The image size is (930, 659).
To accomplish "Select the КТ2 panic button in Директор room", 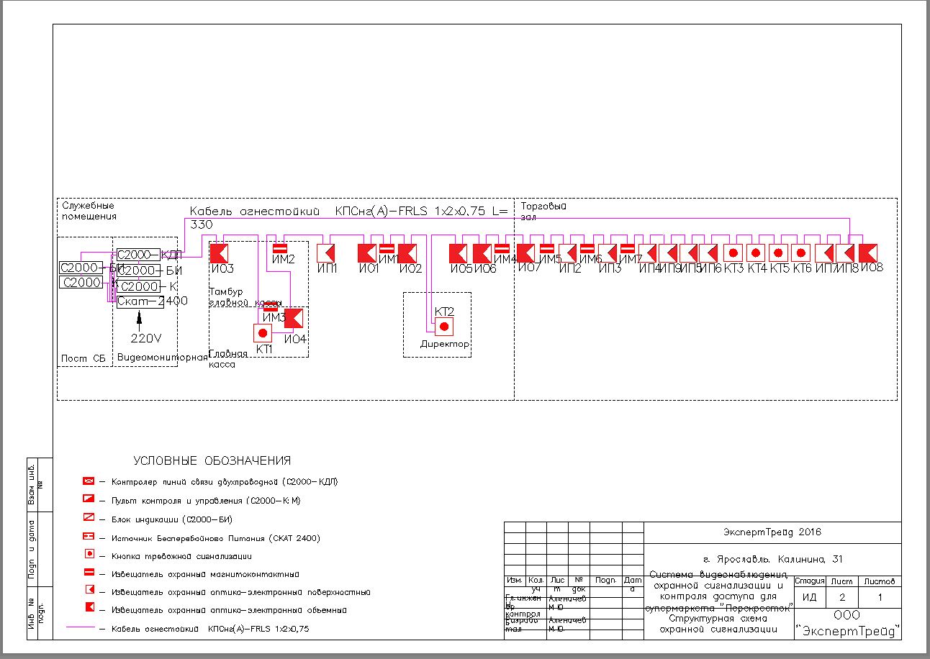I will pyautogui.click(x=444, y=327).
